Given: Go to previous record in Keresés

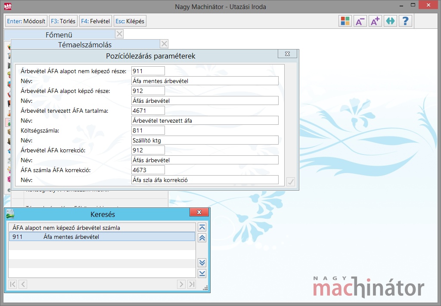Looking at the screenshot, I should 23,284.
